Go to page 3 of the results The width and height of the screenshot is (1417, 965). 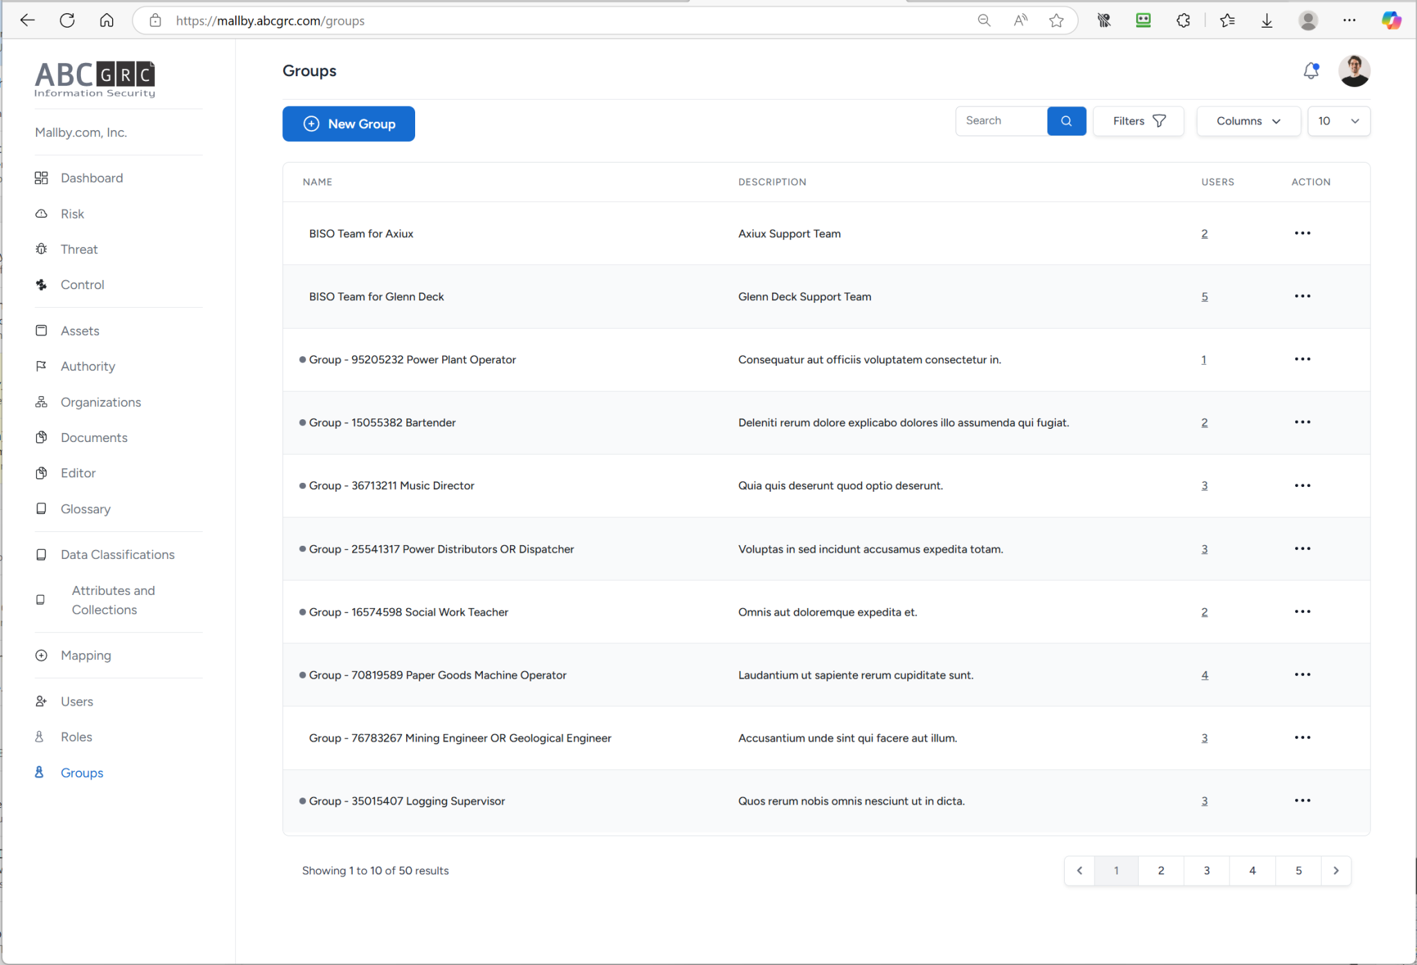1206,870
